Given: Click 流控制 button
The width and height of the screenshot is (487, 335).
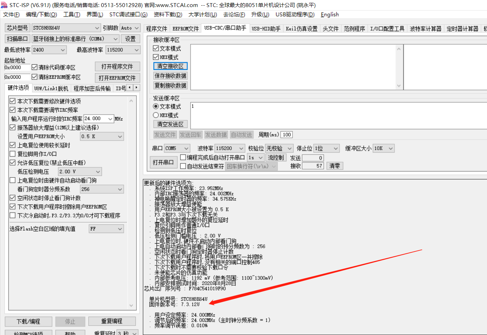Looking at the screenshot, I should (x=276, y=157).
